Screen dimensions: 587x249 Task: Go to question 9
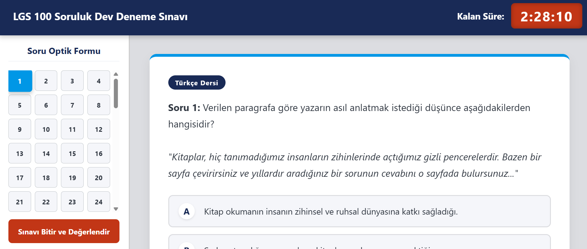[x=20, y=129]
